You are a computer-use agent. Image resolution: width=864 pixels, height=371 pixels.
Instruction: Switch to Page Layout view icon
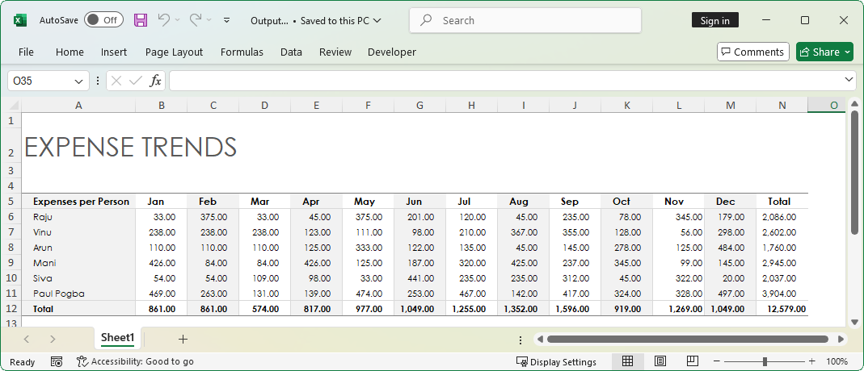660,361
